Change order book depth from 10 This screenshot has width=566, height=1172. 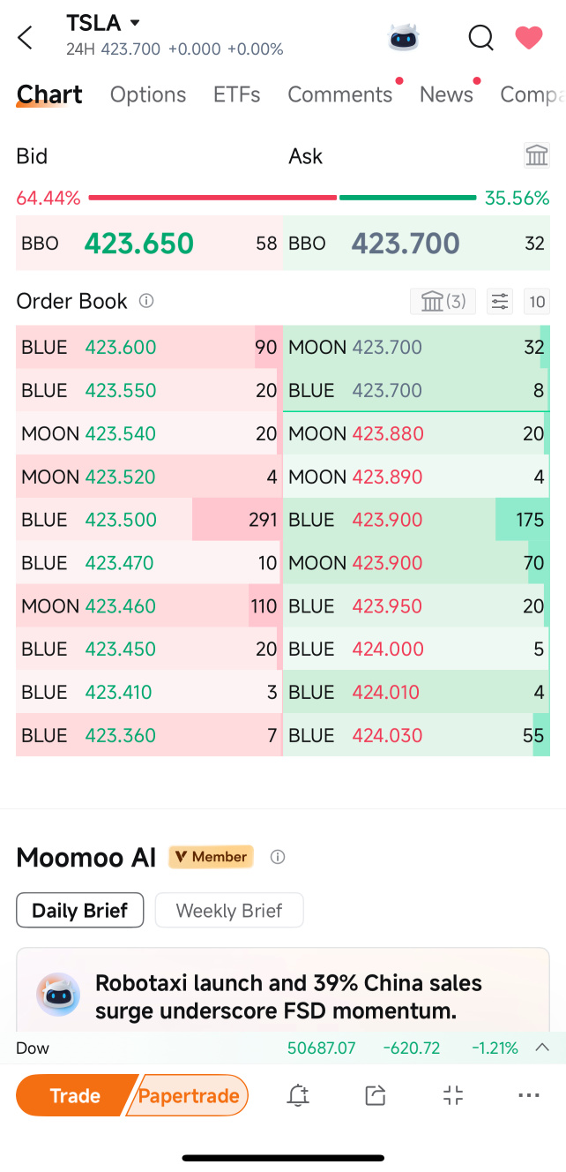click(537, 302)
